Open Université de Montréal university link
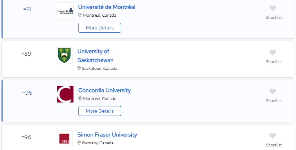296x150 pixels. click(x=107, y=7)
